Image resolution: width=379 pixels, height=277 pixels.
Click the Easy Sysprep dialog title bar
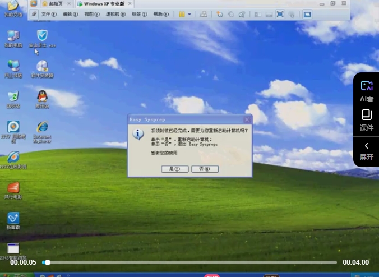click(186, 119)
